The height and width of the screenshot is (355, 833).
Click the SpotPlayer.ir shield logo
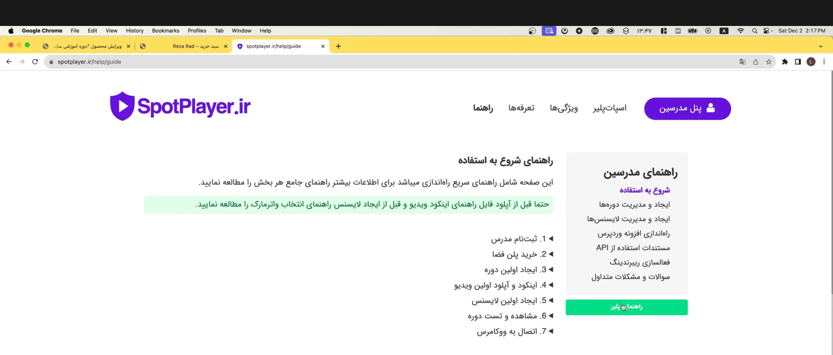pyautogui.click(x=122, y=106)
